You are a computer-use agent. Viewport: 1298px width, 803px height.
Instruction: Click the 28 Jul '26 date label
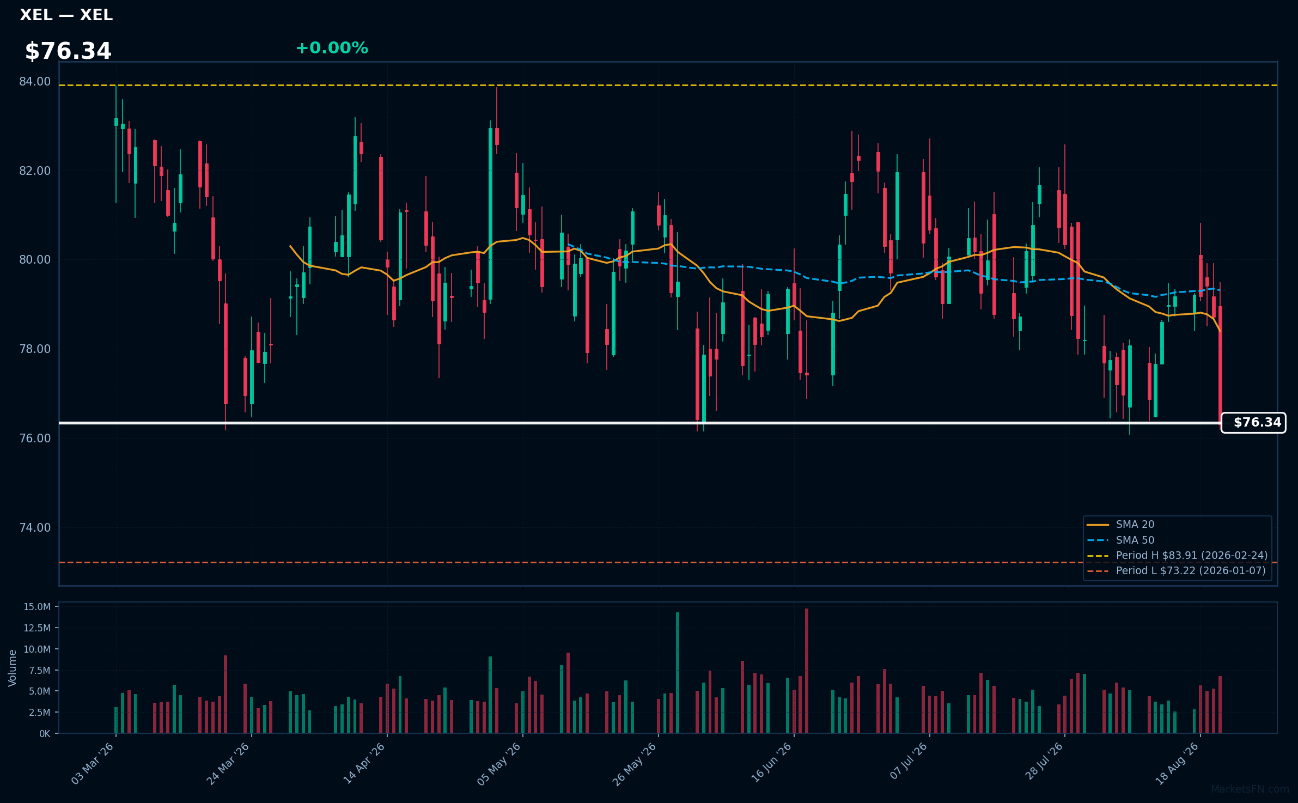1044,762
